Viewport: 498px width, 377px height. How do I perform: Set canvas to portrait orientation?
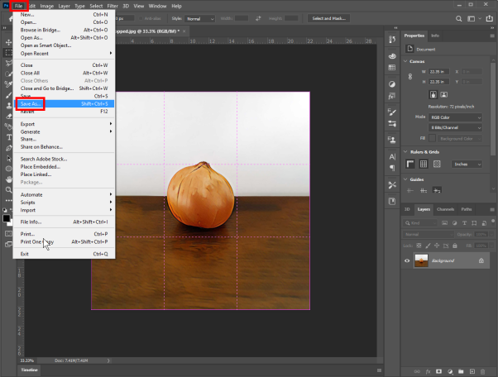pos(433,94)
